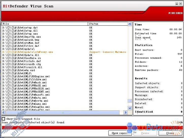Select the Rfw\virusdb.cfg row

click(x=65, y=64)
